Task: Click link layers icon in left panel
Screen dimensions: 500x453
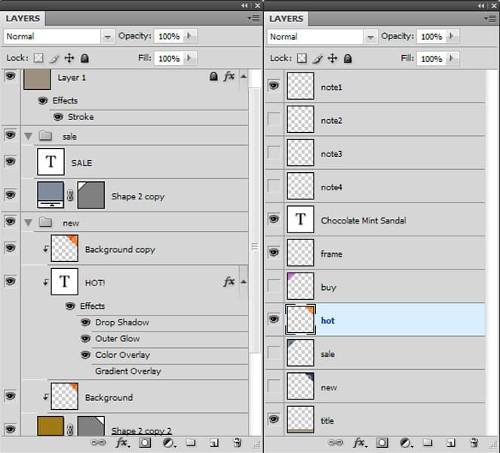Action: 98,442
